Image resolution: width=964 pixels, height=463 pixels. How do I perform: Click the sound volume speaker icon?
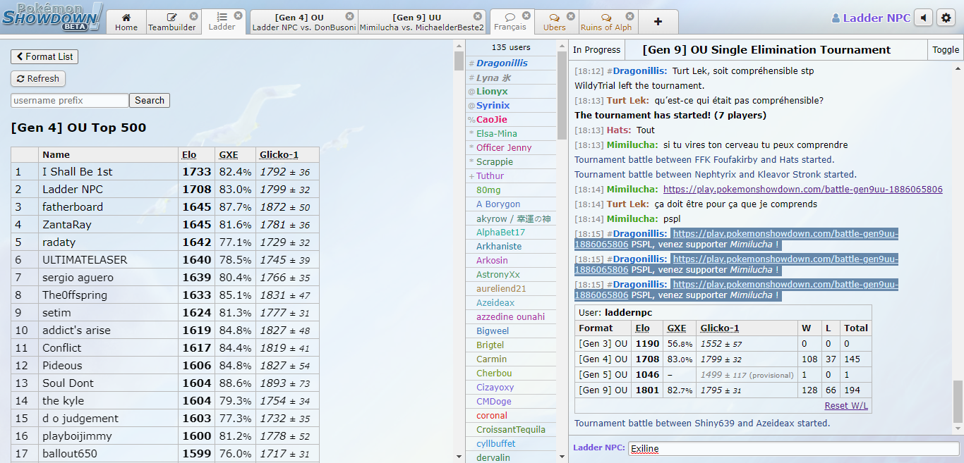(923, 18)
